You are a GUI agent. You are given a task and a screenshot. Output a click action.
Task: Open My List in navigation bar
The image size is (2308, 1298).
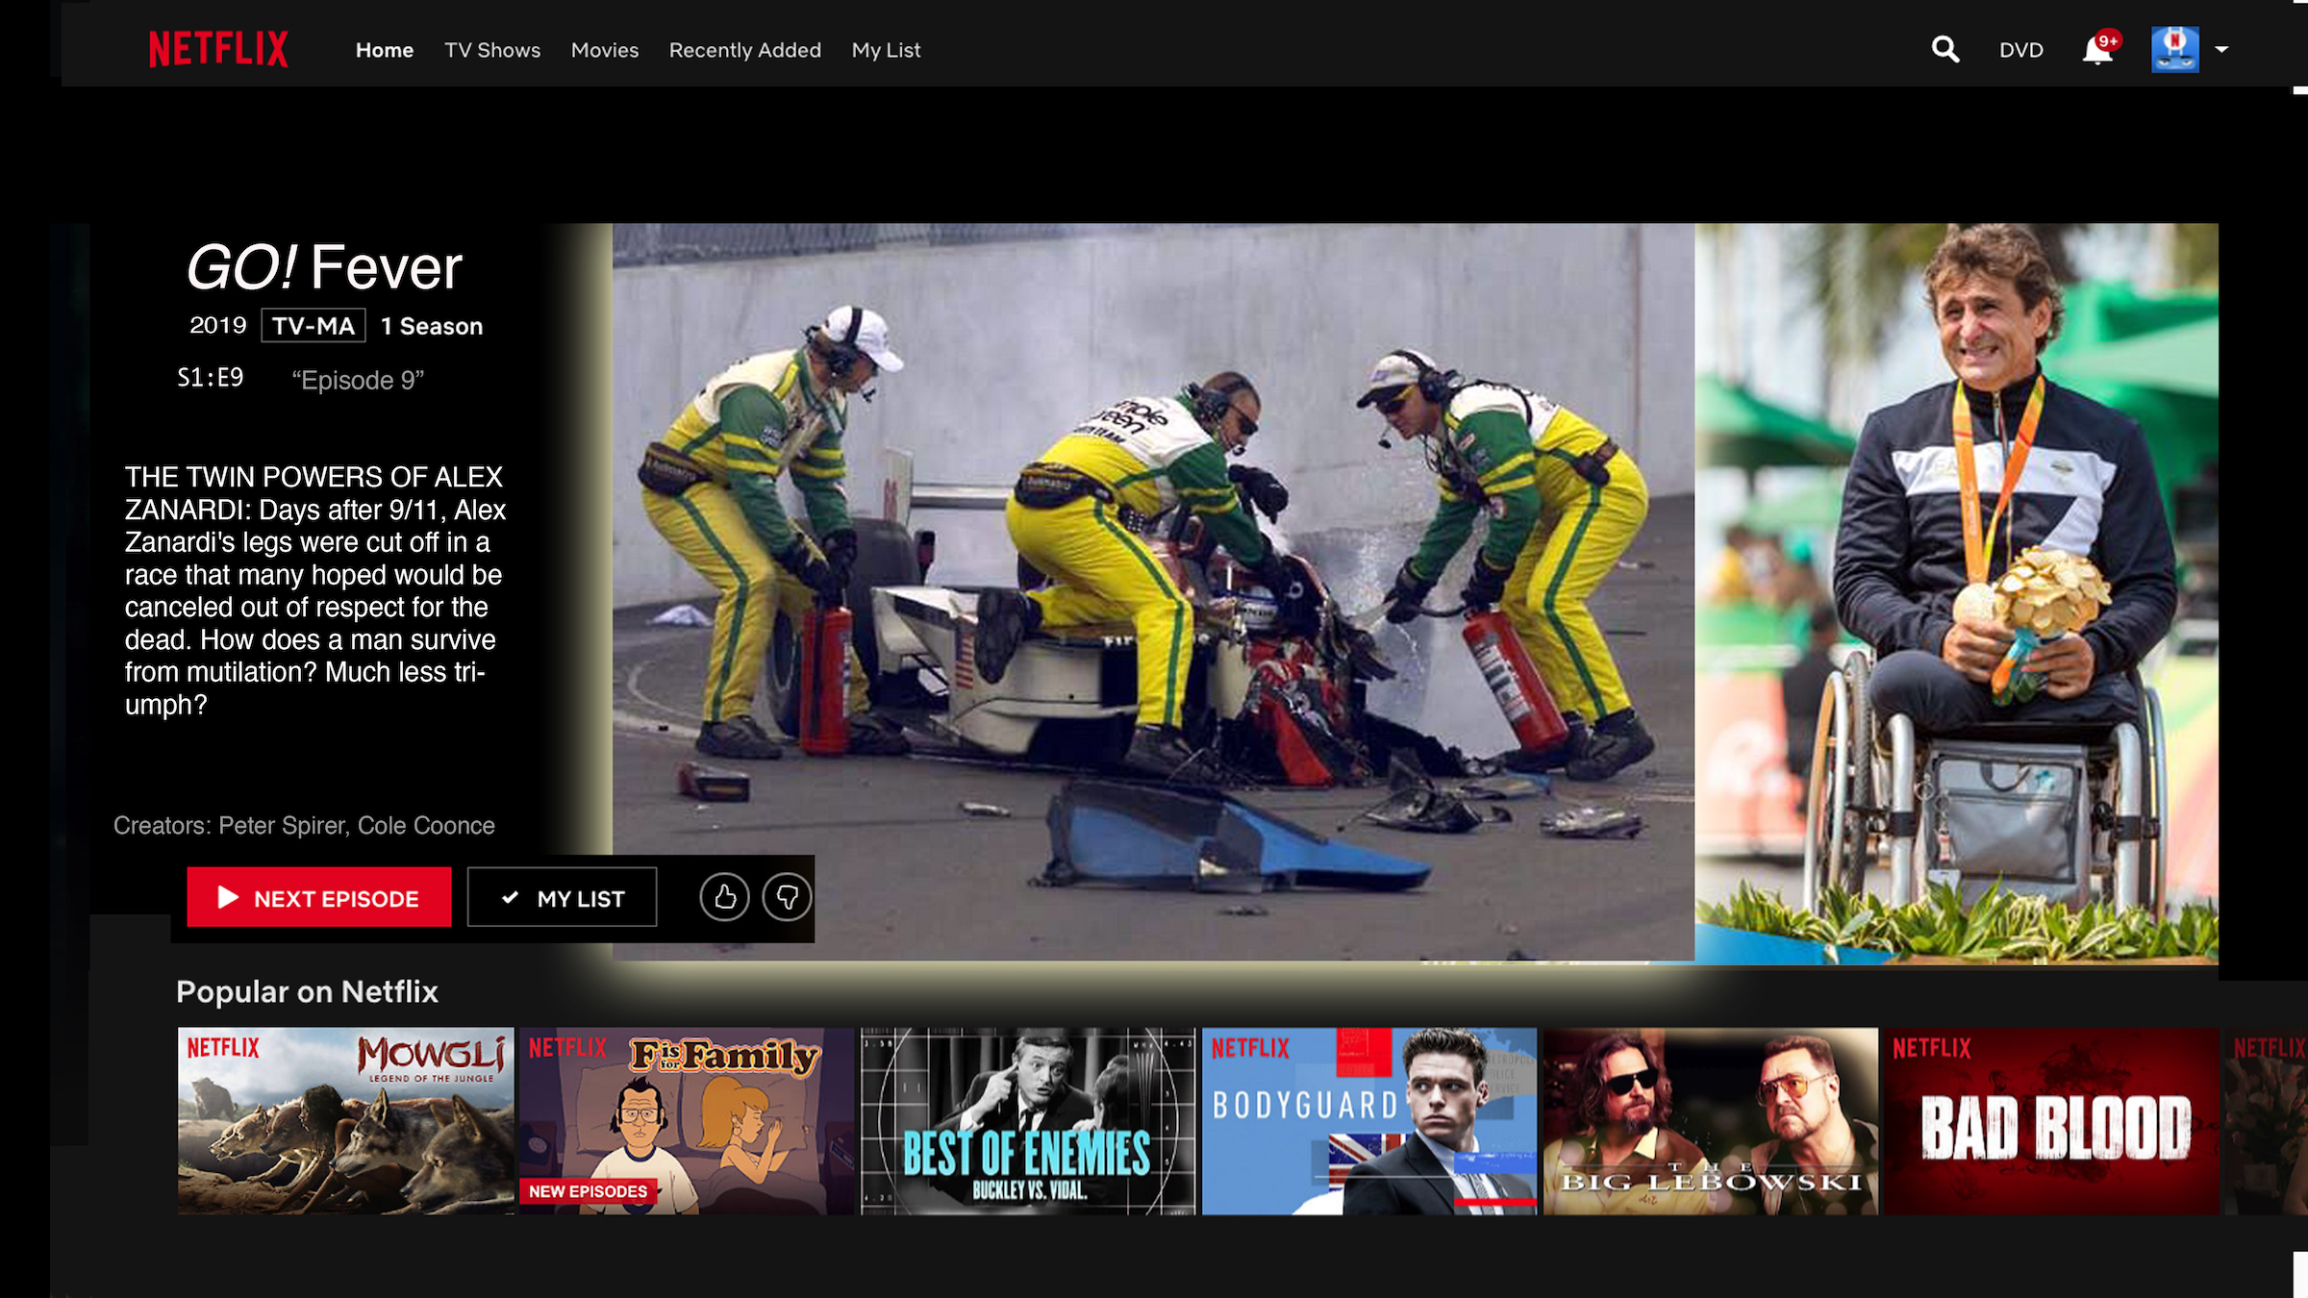[x=886, y=50]
